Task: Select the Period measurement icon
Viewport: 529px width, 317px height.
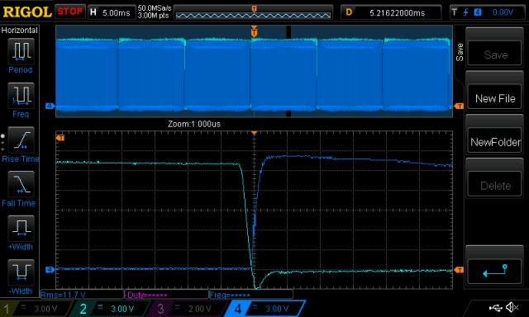Action: point(21,51)
